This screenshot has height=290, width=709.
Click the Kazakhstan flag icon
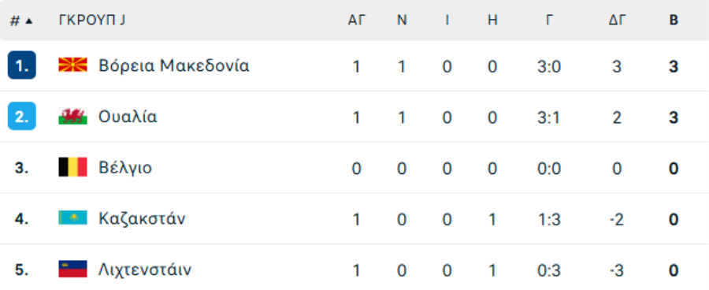[72, 218]
